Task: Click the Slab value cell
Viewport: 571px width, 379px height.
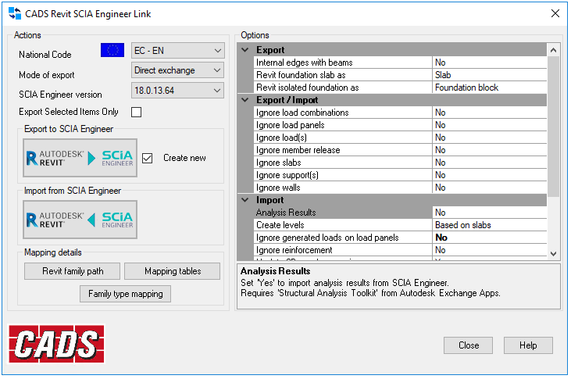Action: [490, 75]
